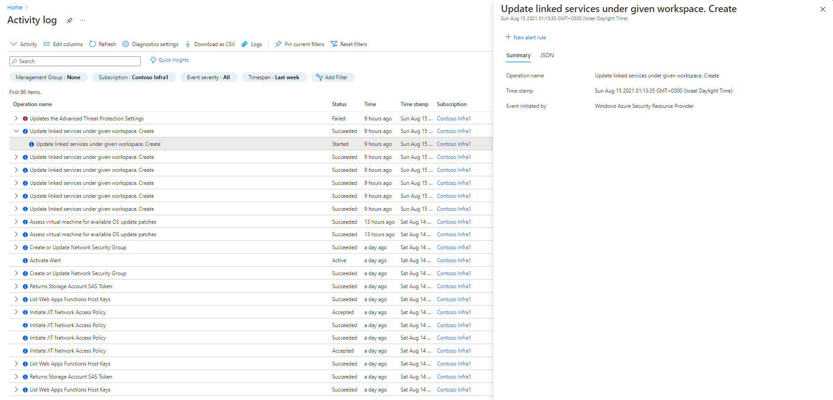Click the Time column header
833x400 pixels.
point(370,104)
